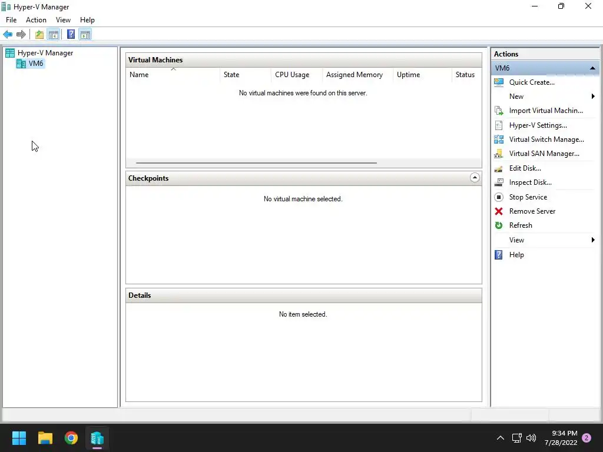This screenshot has width=603, height=452.
Task: Click the Hyper-V Manager tree root icon
Action: pyautogui.click(x=10, y=53)
